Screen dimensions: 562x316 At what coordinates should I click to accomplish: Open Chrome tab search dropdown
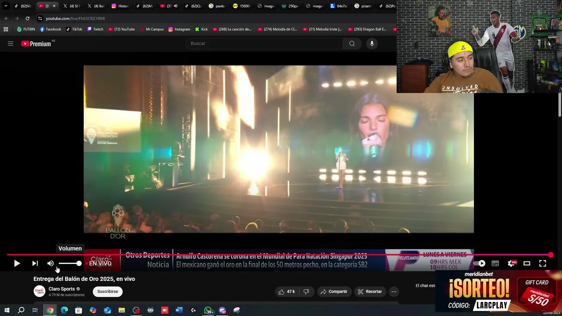(5, 6)
